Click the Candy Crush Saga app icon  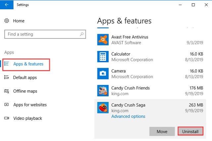point(103,108)
